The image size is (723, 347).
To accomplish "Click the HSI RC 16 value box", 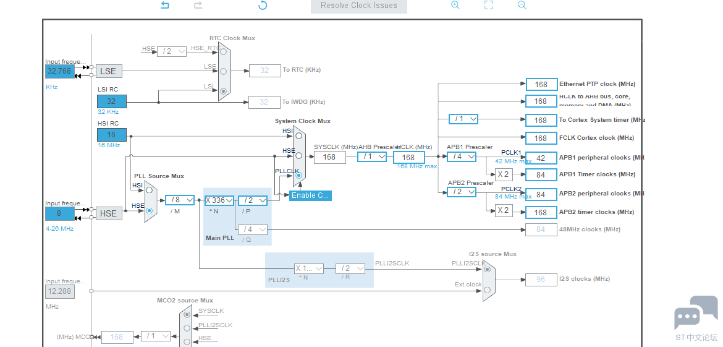I will point(112,135).
